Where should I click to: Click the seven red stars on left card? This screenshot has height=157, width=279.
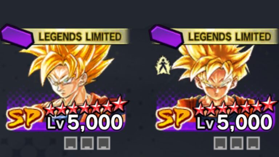(x=86, y=106)
